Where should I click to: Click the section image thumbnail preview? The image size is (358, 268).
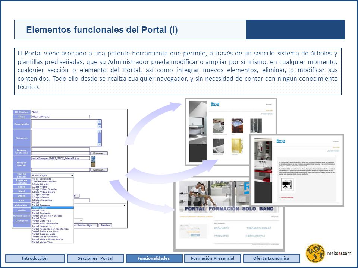93,162
